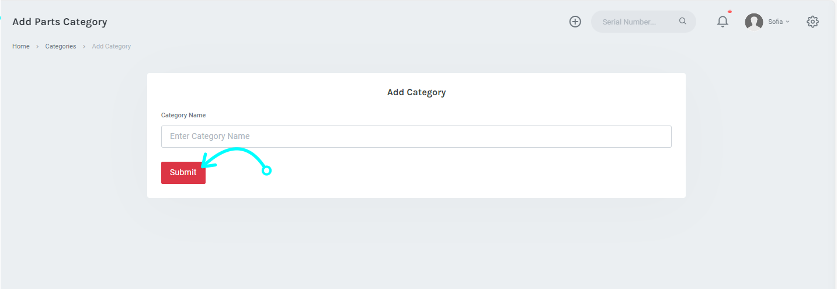Expand the Sofia user dropdown arrow
The width and height of the screenshot is (837, 289).
tap(787, 22)
